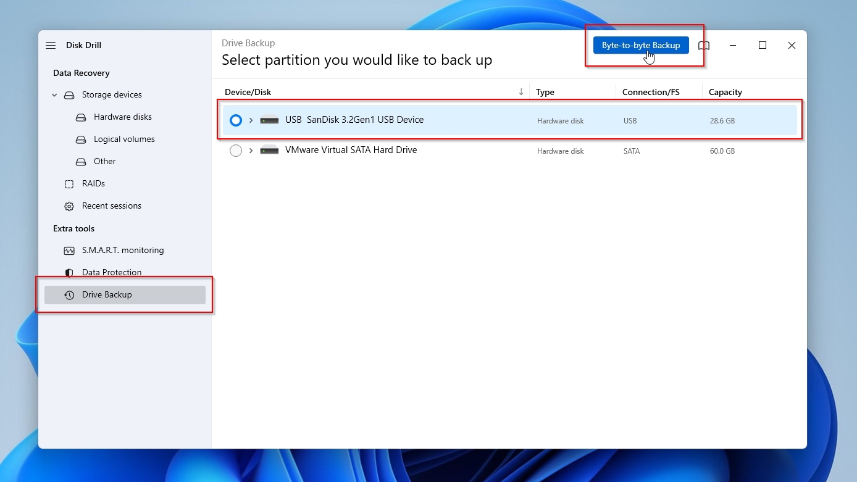Go to Logical volumes
Image resolution: width=857 pixels, height=482 pixels.
pyautogui.click(x=124, y=139)
